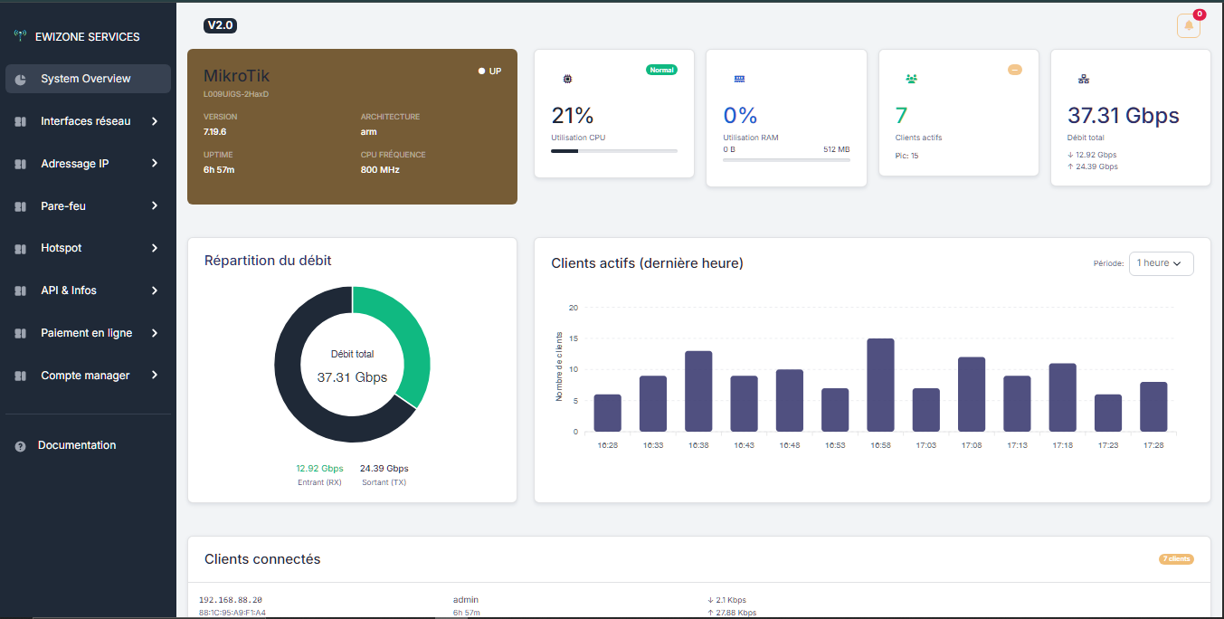
Task: Click the CPU chip icon on utilisation card
Action: coord(567,79)
